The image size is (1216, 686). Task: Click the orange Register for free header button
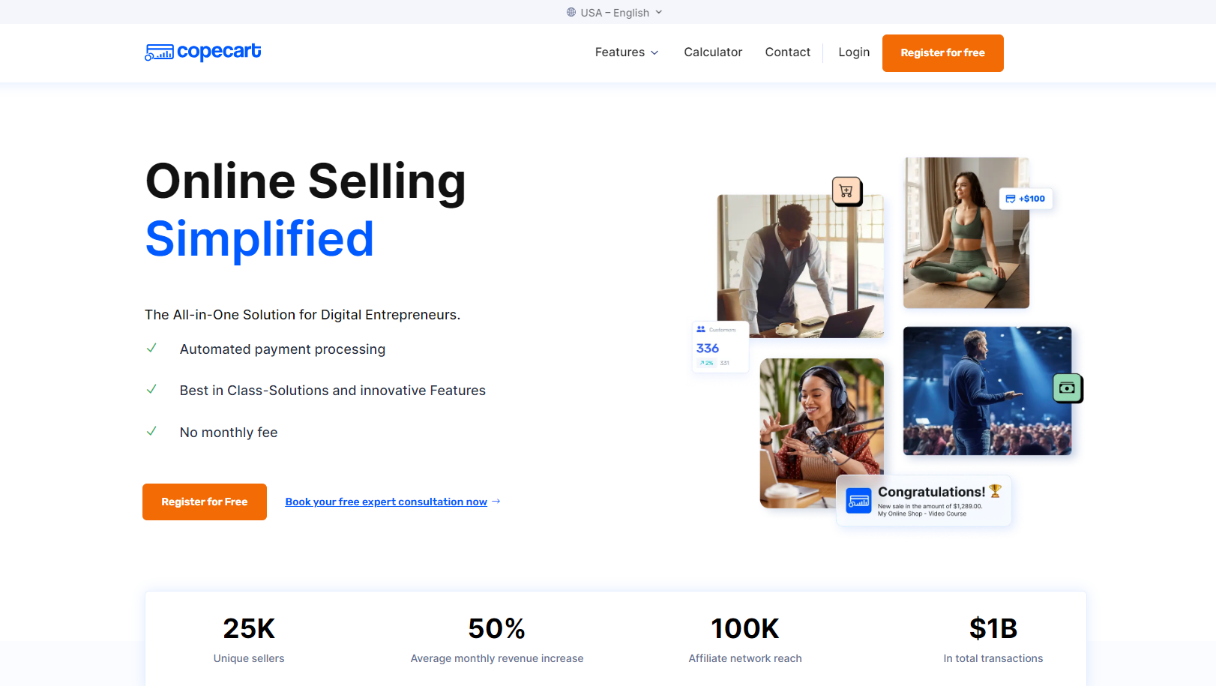[942, 52]
